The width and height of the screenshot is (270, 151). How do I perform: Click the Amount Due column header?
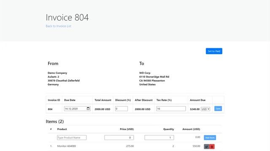pos(197,100)
